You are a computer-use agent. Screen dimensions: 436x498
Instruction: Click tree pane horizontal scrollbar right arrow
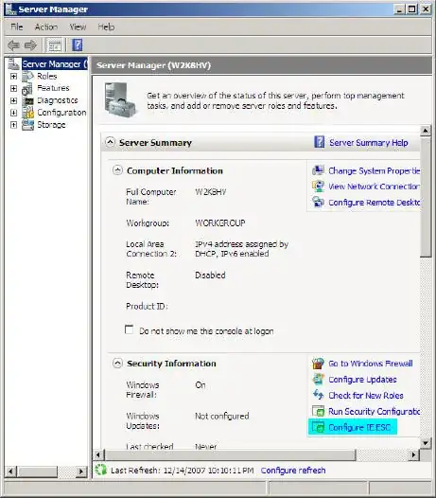tap(81, 471)
